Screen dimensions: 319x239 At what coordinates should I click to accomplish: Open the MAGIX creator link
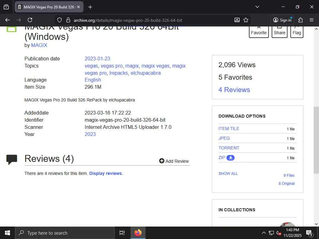(x=39, y=45)
